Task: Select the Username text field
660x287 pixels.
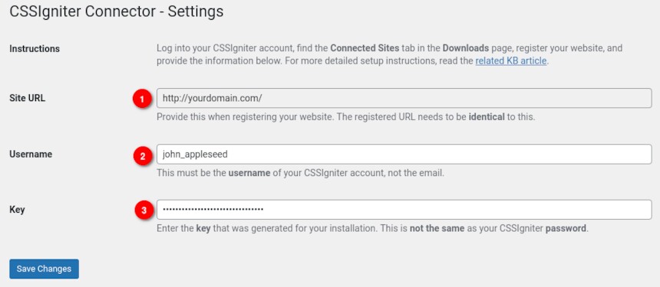Action: pyautogui.click(x=404, y=154)
